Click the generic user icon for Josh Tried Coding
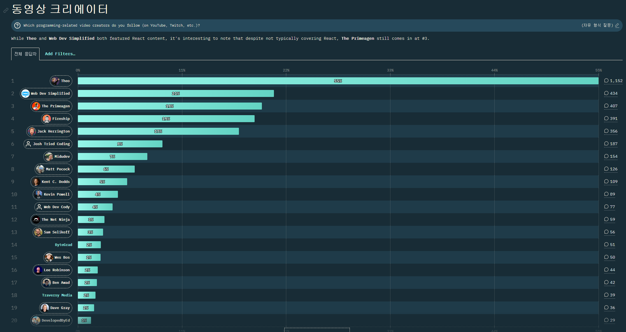626x332 pixels. click(28, 144)
